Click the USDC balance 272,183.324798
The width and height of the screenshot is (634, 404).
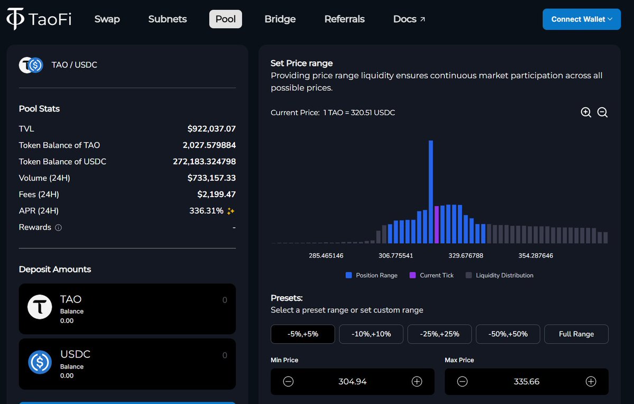(x=204, y=161)
